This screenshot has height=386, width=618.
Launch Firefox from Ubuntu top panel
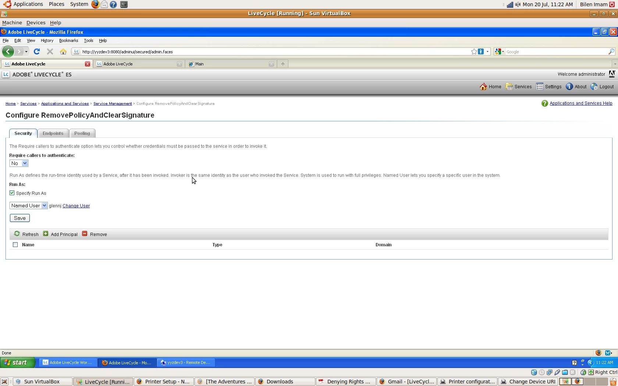[x=95, y=4]
